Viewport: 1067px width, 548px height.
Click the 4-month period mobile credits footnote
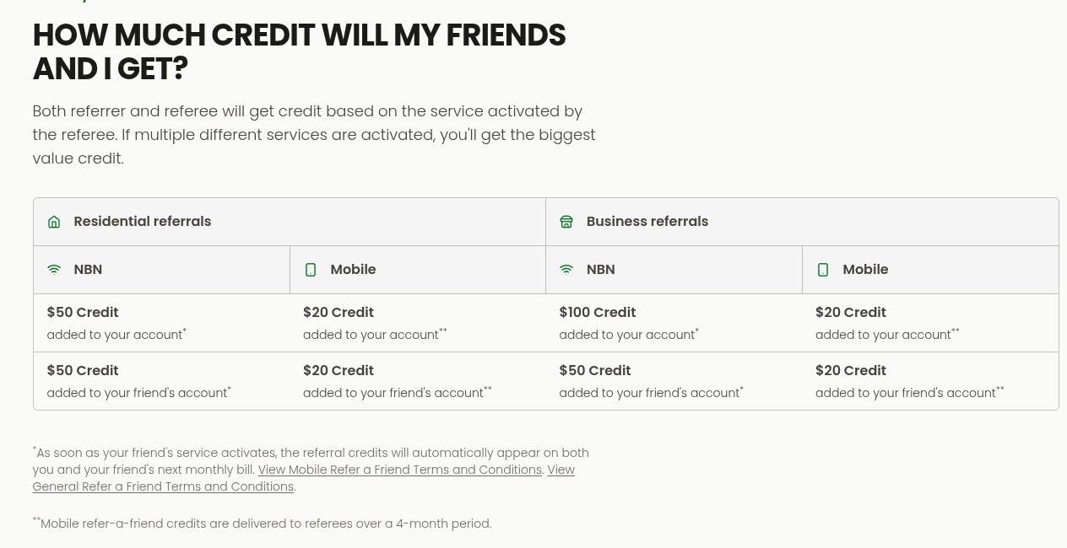point(263,524)
